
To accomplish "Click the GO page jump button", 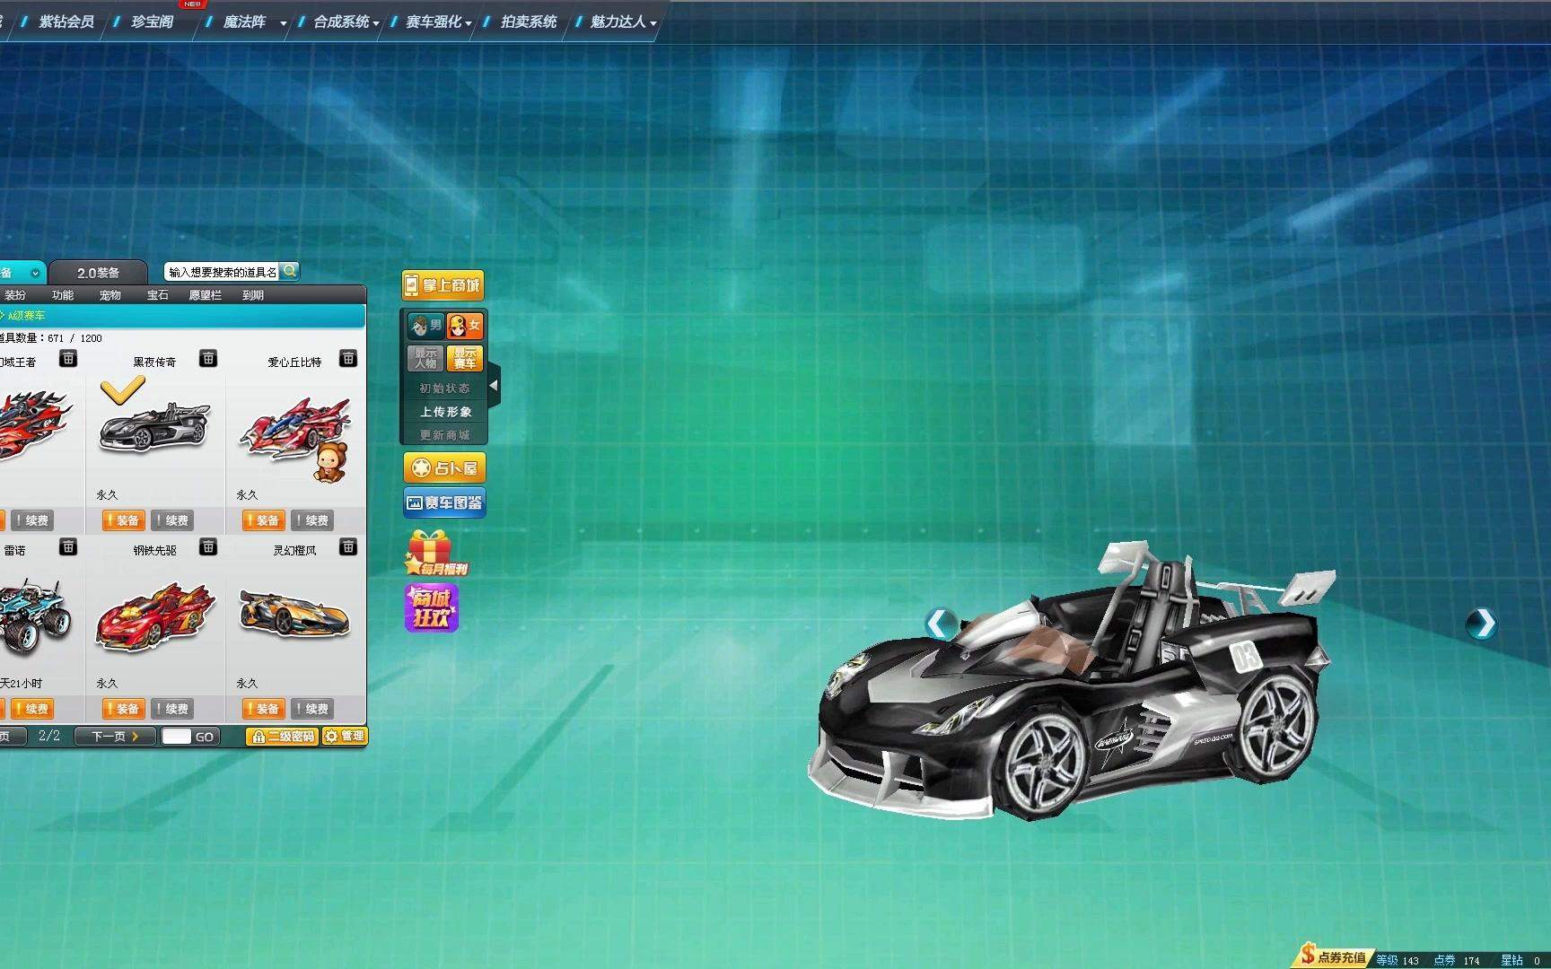I will click(205, 737).
